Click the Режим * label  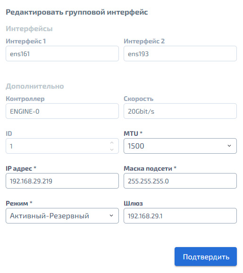(19, 203)
